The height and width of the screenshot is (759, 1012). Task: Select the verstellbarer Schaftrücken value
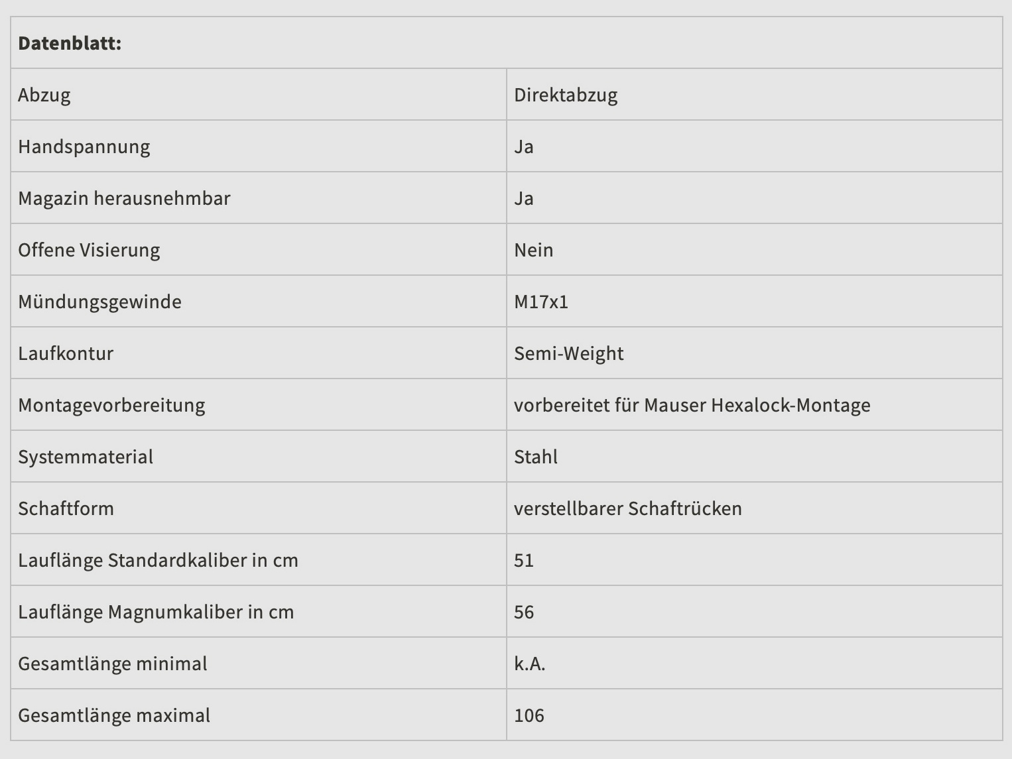pyautogui.click(x=628, y=508)
